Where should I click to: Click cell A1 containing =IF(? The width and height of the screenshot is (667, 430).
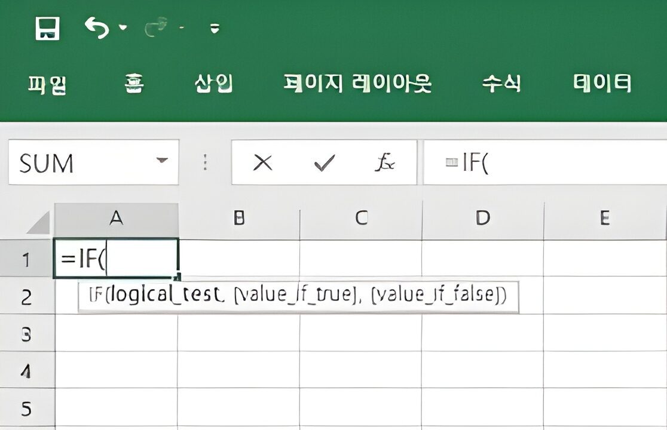[x=116, y=259]
